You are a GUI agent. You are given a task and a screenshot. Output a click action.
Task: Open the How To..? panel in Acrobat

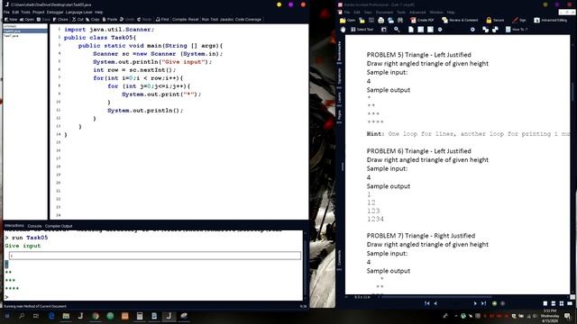(x=517, y=30)
